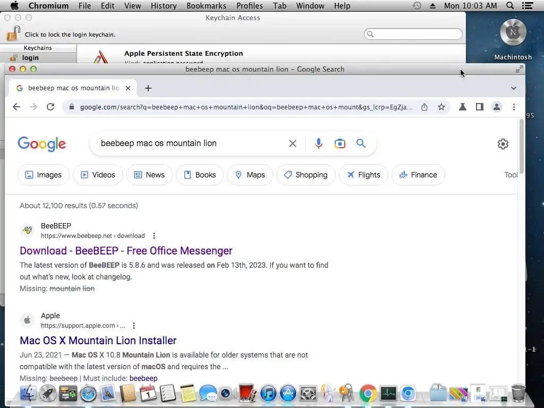
Task: Open Launchpad rocket in Dock
Action: [48, 394]
